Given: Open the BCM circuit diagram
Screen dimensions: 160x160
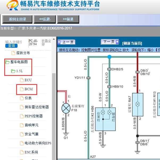Looking at the screenshot, I should tap(29, 89).
